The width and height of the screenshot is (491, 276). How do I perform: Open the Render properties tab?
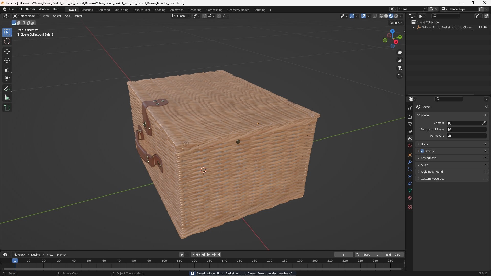point(410,117)
